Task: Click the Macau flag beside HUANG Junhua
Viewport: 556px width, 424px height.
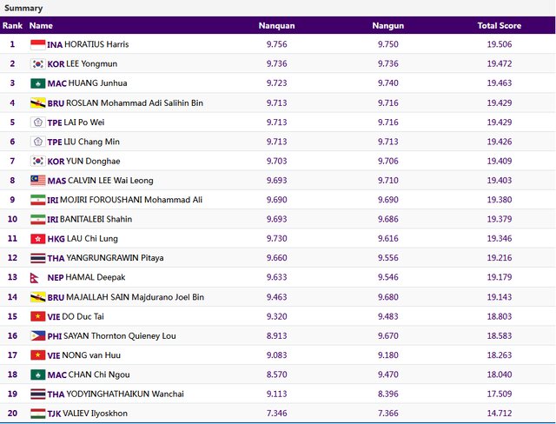Action: (37, 83)
